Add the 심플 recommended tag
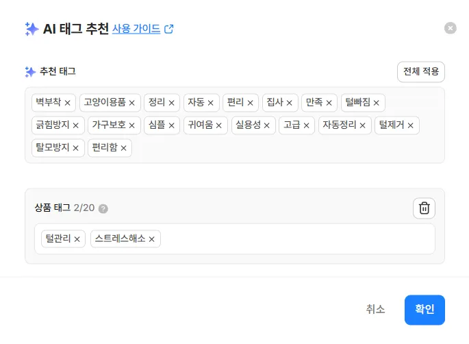The width and height of the screenshot is (469, 344). (157, 125)
